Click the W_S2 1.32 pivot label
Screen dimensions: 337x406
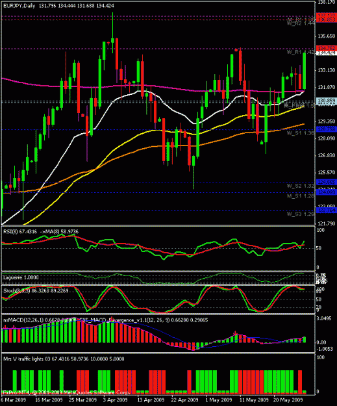(301, 186)
